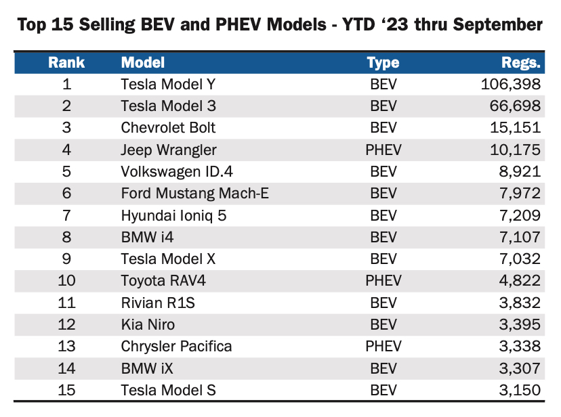Click the Regs. column header
Image resolution: width=561 pixels, height=417 pixels.
click(520, 63)
